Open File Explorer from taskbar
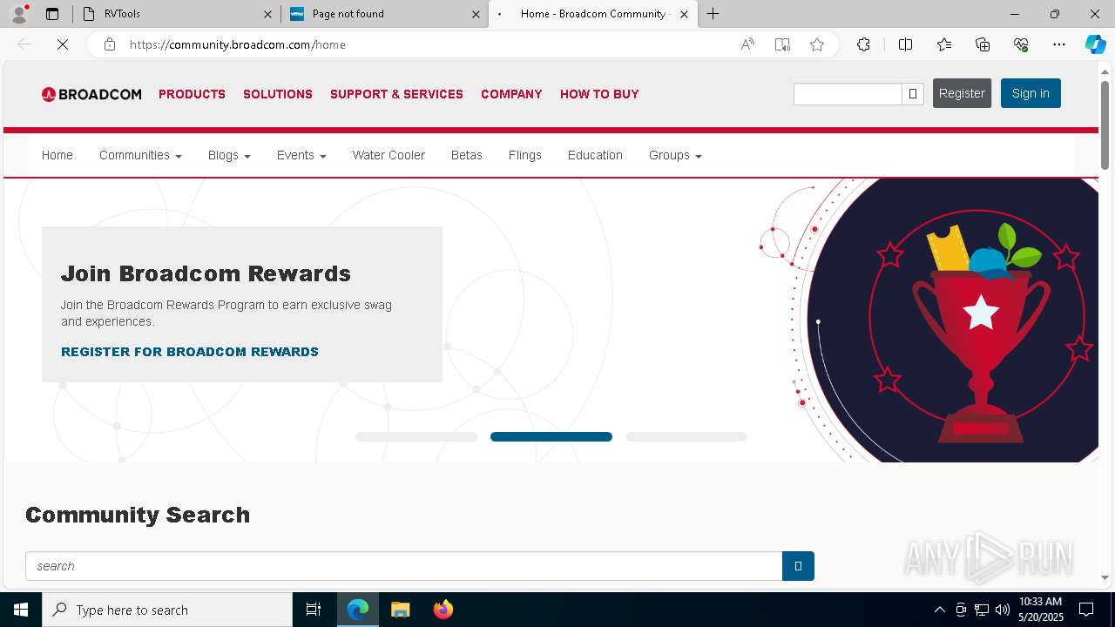 (x=400, y=610)
